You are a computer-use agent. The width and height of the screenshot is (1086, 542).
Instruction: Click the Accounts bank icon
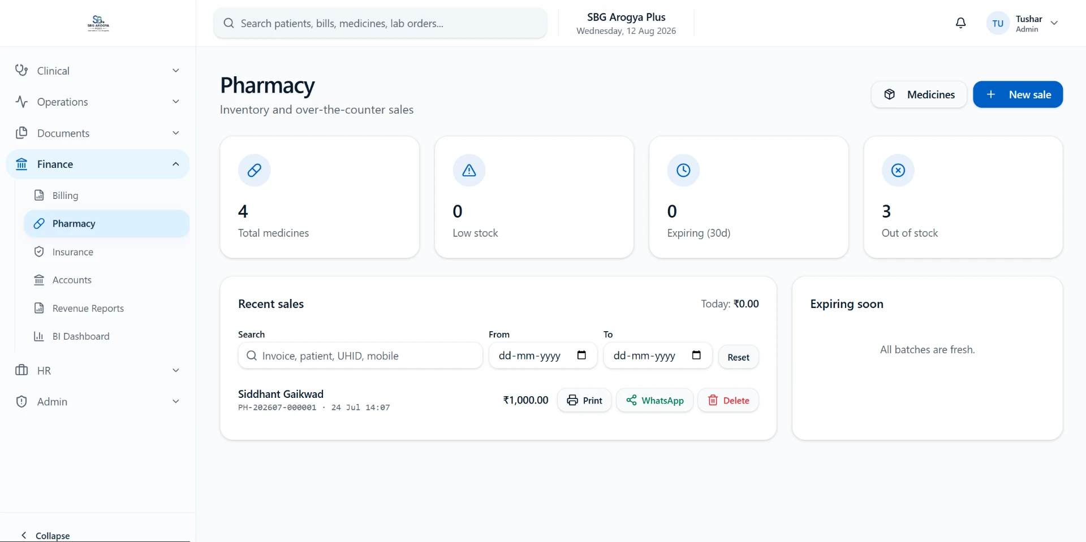coord(39,280)
